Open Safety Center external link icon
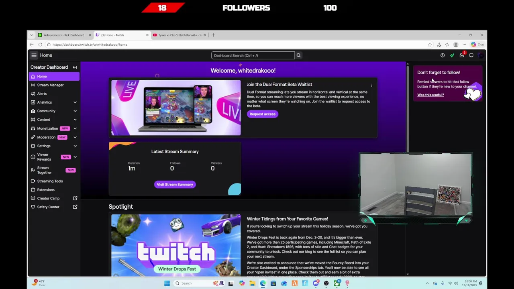The image size is (514, 289). click(x=75, y=207)
